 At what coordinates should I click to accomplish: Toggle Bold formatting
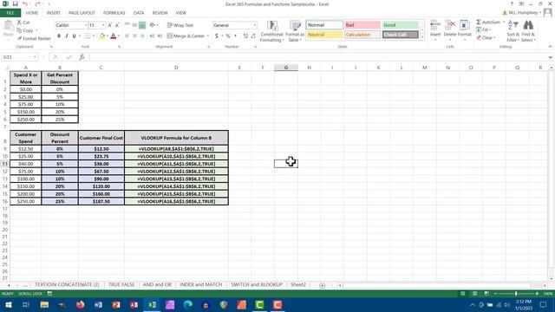59,36
